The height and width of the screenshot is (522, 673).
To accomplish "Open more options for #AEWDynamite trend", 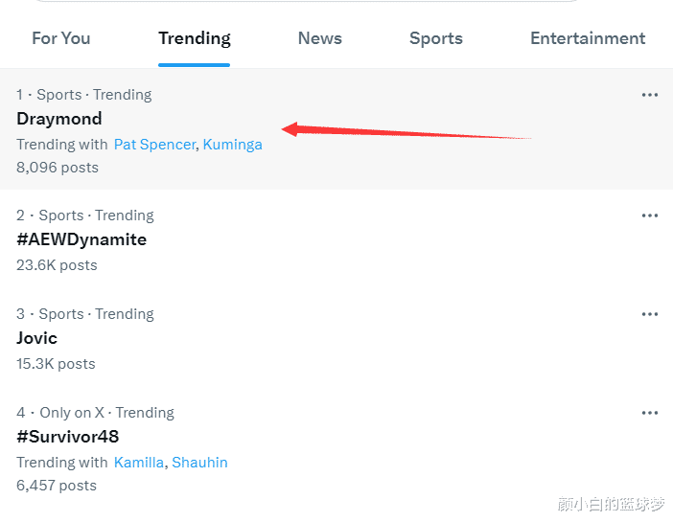I will coord(650,216).
